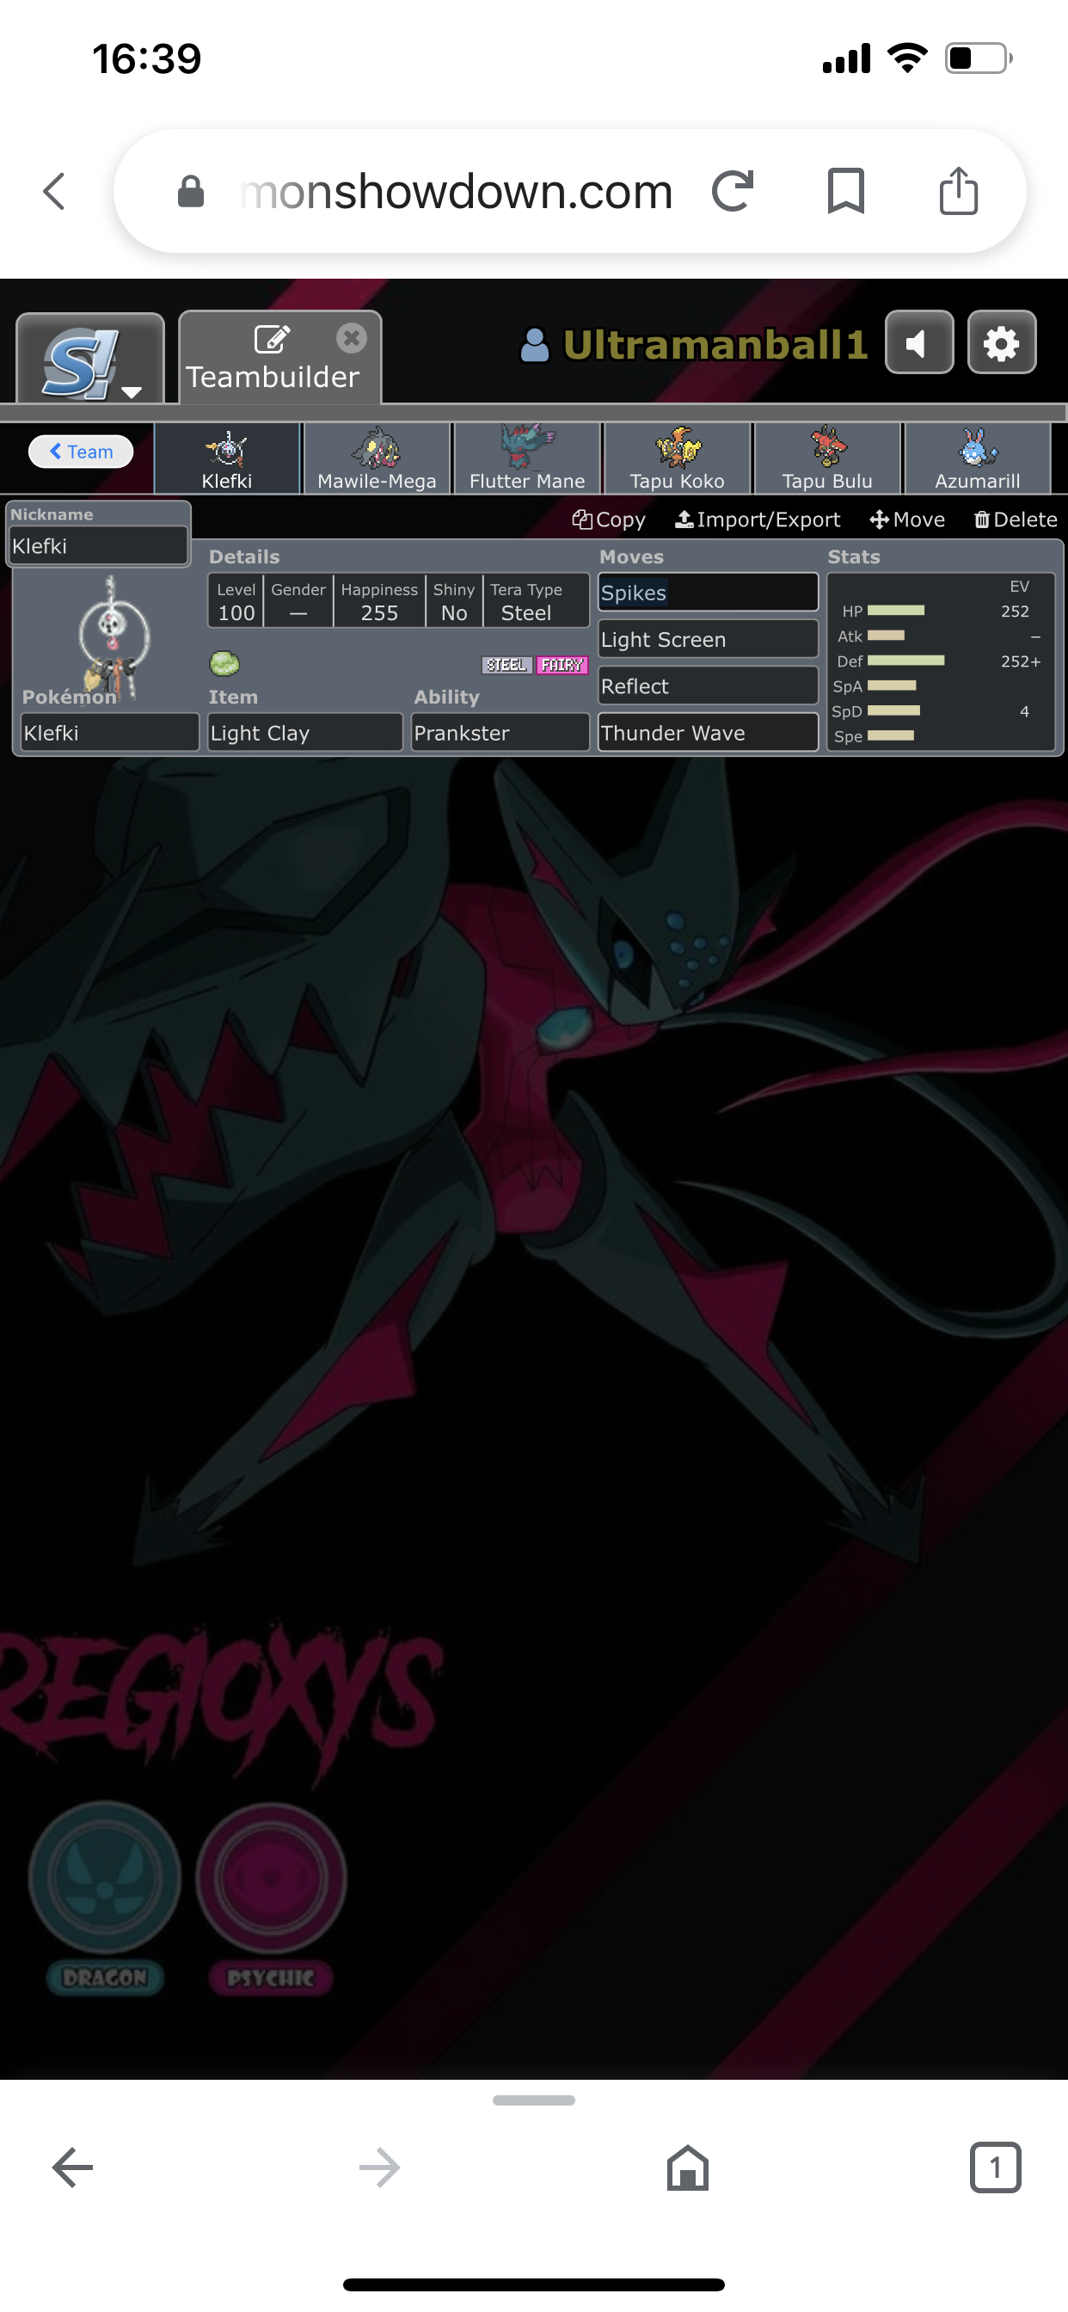Screen dimensions: 1068x2312
Task: Select the Klefki team slot
Action: click(227, 458)
